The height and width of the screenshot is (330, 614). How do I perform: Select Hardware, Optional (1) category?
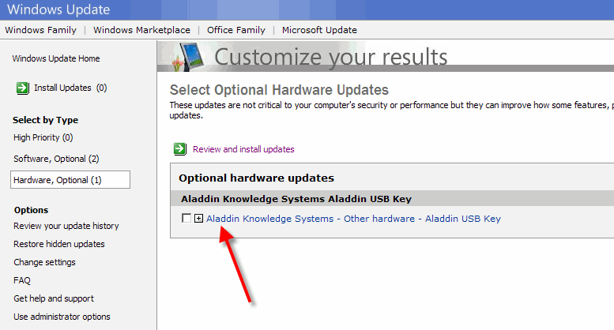[x=70, y=180]
